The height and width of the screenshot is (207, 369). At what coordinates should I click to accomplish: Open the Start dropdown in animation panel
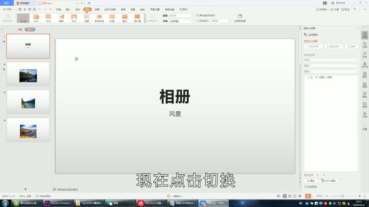click(x=334, y=60)
